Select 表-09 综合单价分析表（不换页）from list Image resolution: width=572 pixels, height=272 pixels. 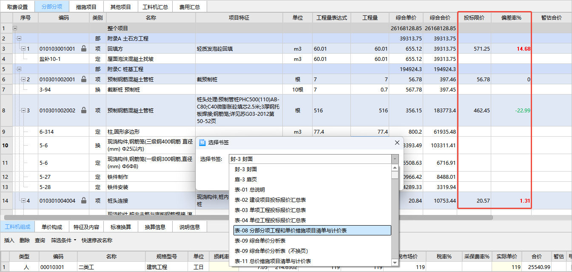coord(271,251)
